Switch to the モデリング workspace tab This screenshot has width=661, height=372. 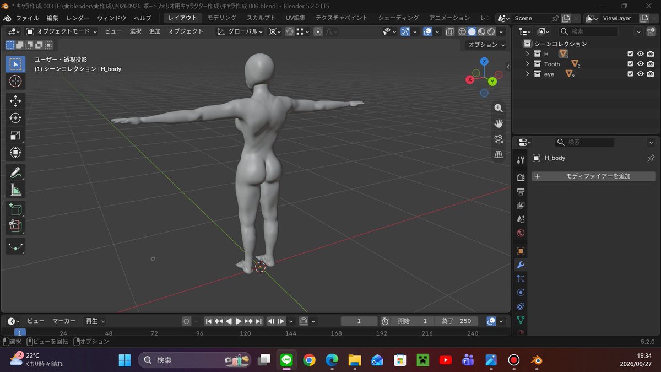point(222,18)
